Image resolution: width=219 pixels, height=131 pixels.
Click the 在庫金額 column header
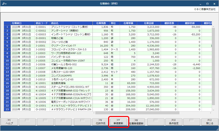[x=149, y=23]
